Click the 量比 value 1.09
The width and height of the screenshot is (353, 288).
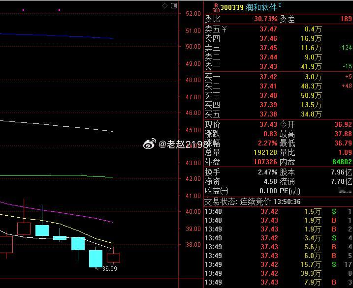coord(345,152)
